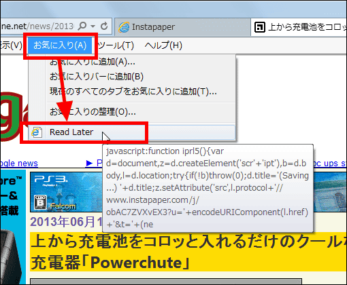Screen dimensions: 347x285
Task: Open the link ending 'oc ups s' at right
Action: point(330,163)
